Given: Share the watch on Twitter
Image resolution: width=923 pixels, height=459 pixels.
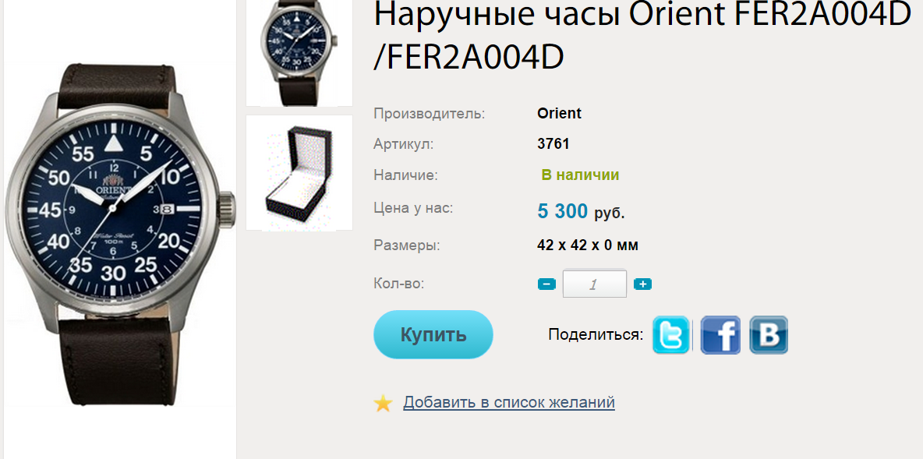Looking at the screenshot, I should pyautogui.click(x=670, y=335).
